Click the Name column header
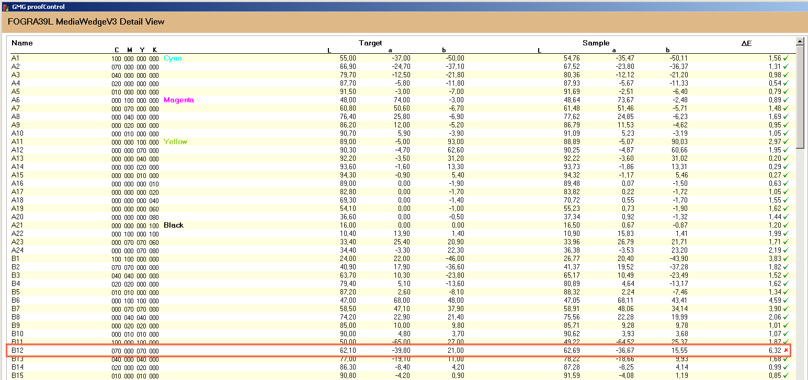 (x=22, y=43)
